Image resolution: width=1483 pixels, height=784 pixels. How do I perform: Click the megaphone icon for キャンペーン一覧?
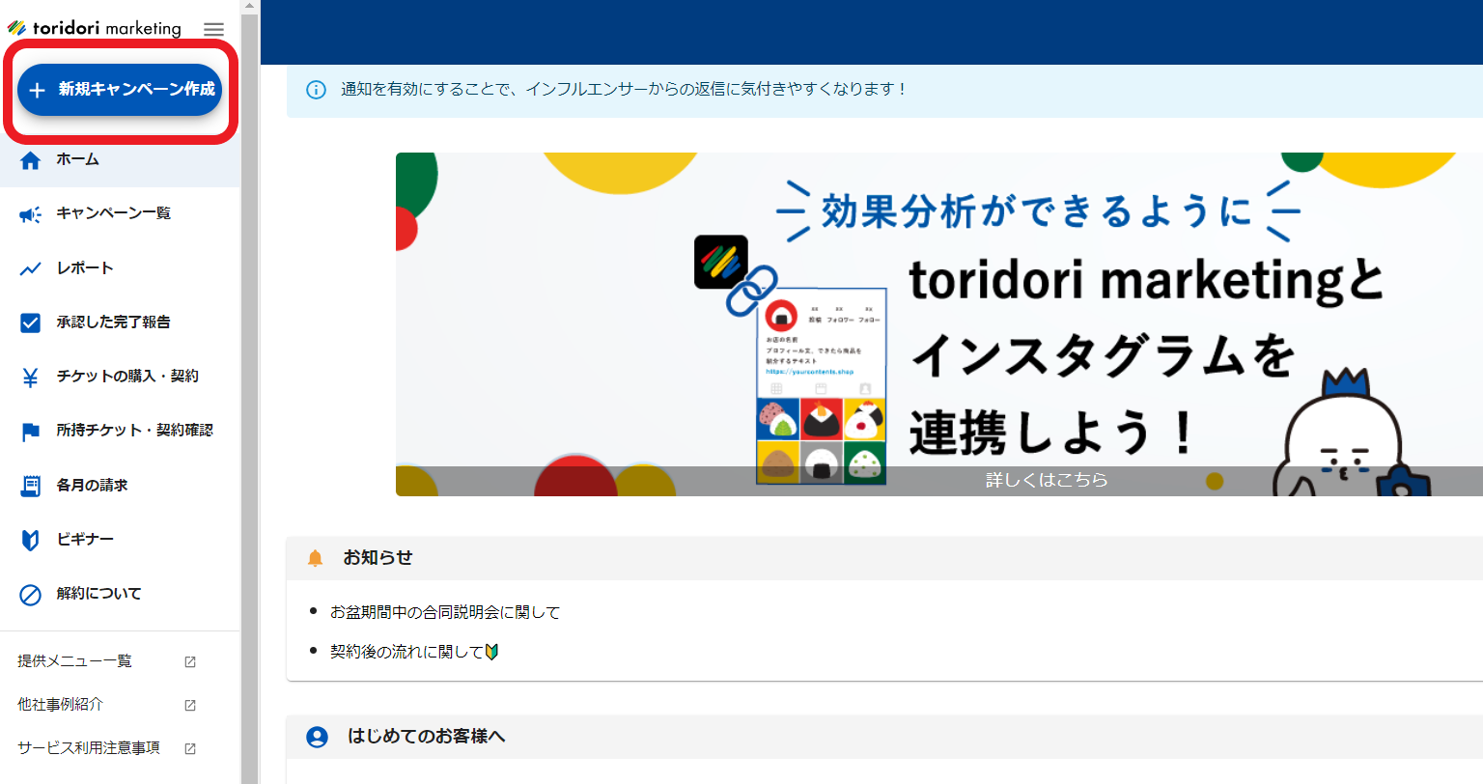coord(31,214)
